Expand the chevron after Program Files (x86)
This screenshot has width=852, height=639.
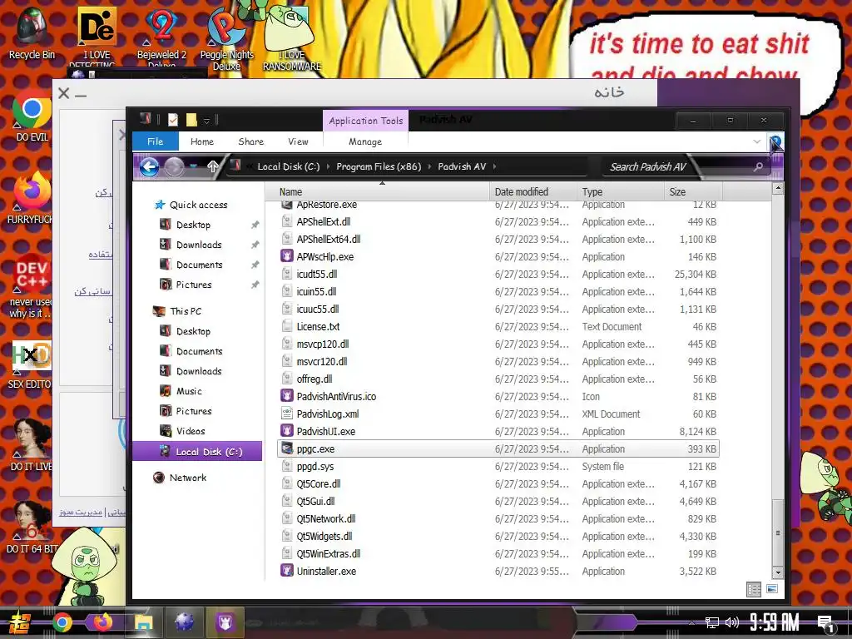tap(430, 166)
